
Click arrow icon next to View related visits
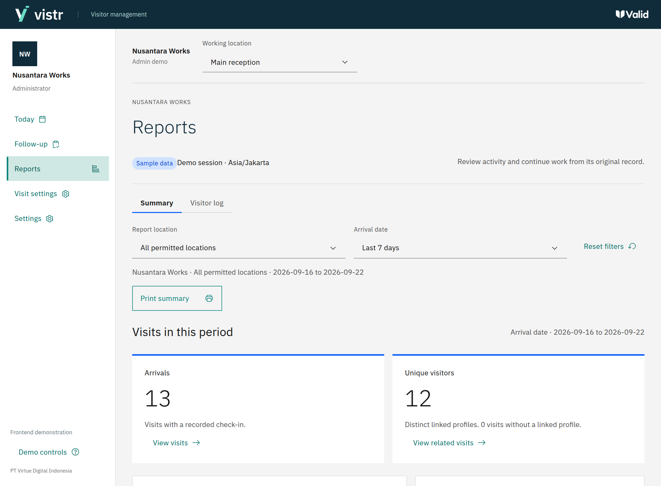pos(482,443)
